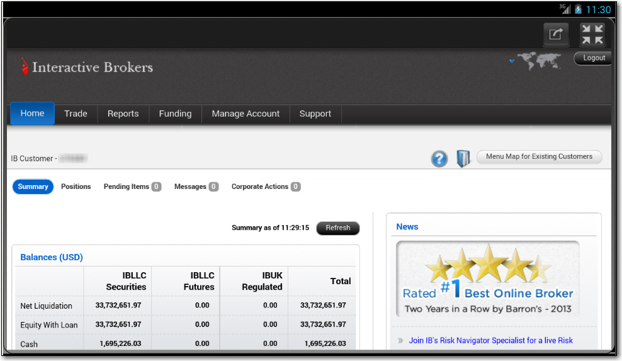
Task: Open the Reports menu
Action: click(123, 114)
